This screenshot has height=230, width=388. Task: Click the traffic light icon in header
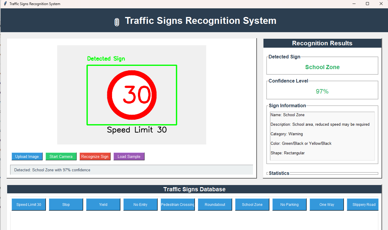117,22
